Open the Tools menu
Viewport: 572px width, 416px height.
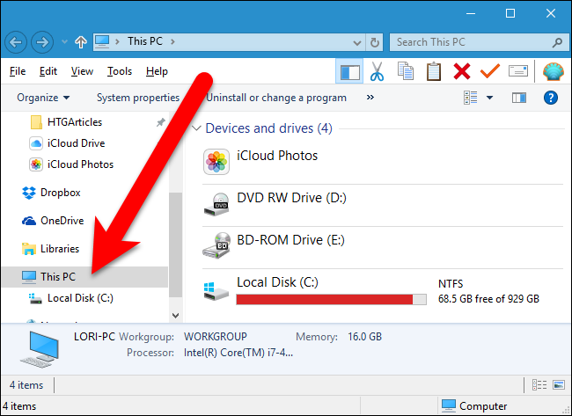(x=120, y=71)
